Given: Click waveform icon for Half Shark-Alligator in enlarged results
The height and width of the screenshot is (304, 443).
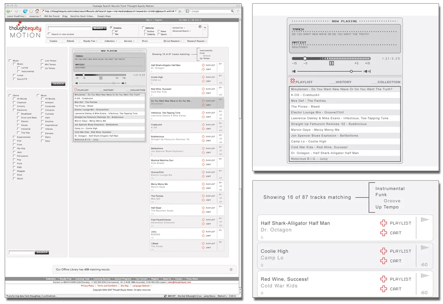Looking at the screenshot, I should (x=425, y=220).
